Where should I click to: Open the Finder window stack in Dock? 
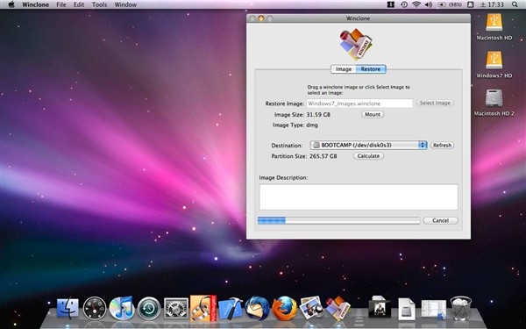tap(433, 309)
